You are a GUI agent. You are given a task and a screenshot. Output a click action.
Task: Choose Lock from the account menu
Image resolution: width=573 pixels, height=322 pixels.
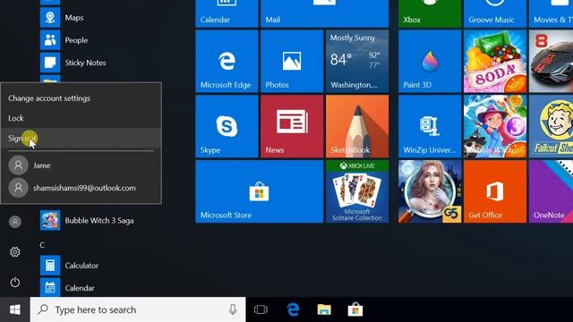(x=81, y=118)
